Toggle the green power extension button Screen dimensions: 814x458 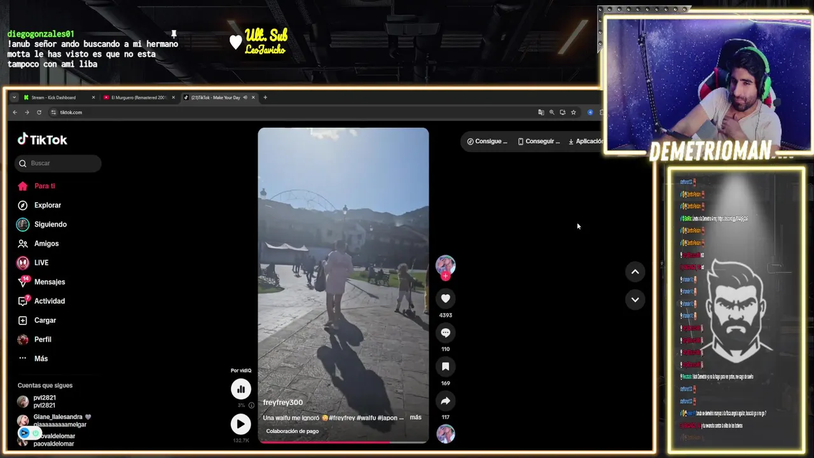pos(36,433)
